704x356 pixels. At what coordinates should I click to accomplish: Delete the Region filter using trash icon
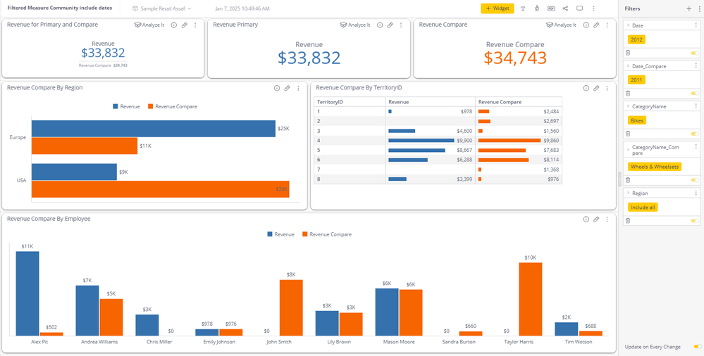[627, 221]
